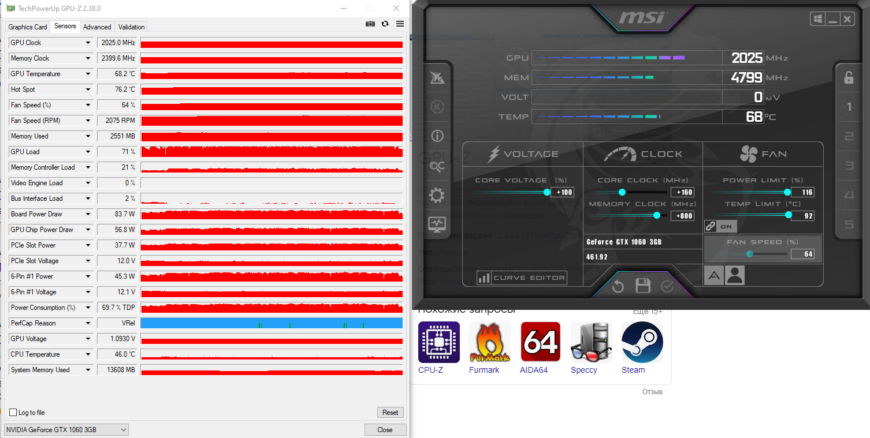Expand the Memory Clock sensor dropdown
This screenshot has height=438, width=870.
point(88,58)
